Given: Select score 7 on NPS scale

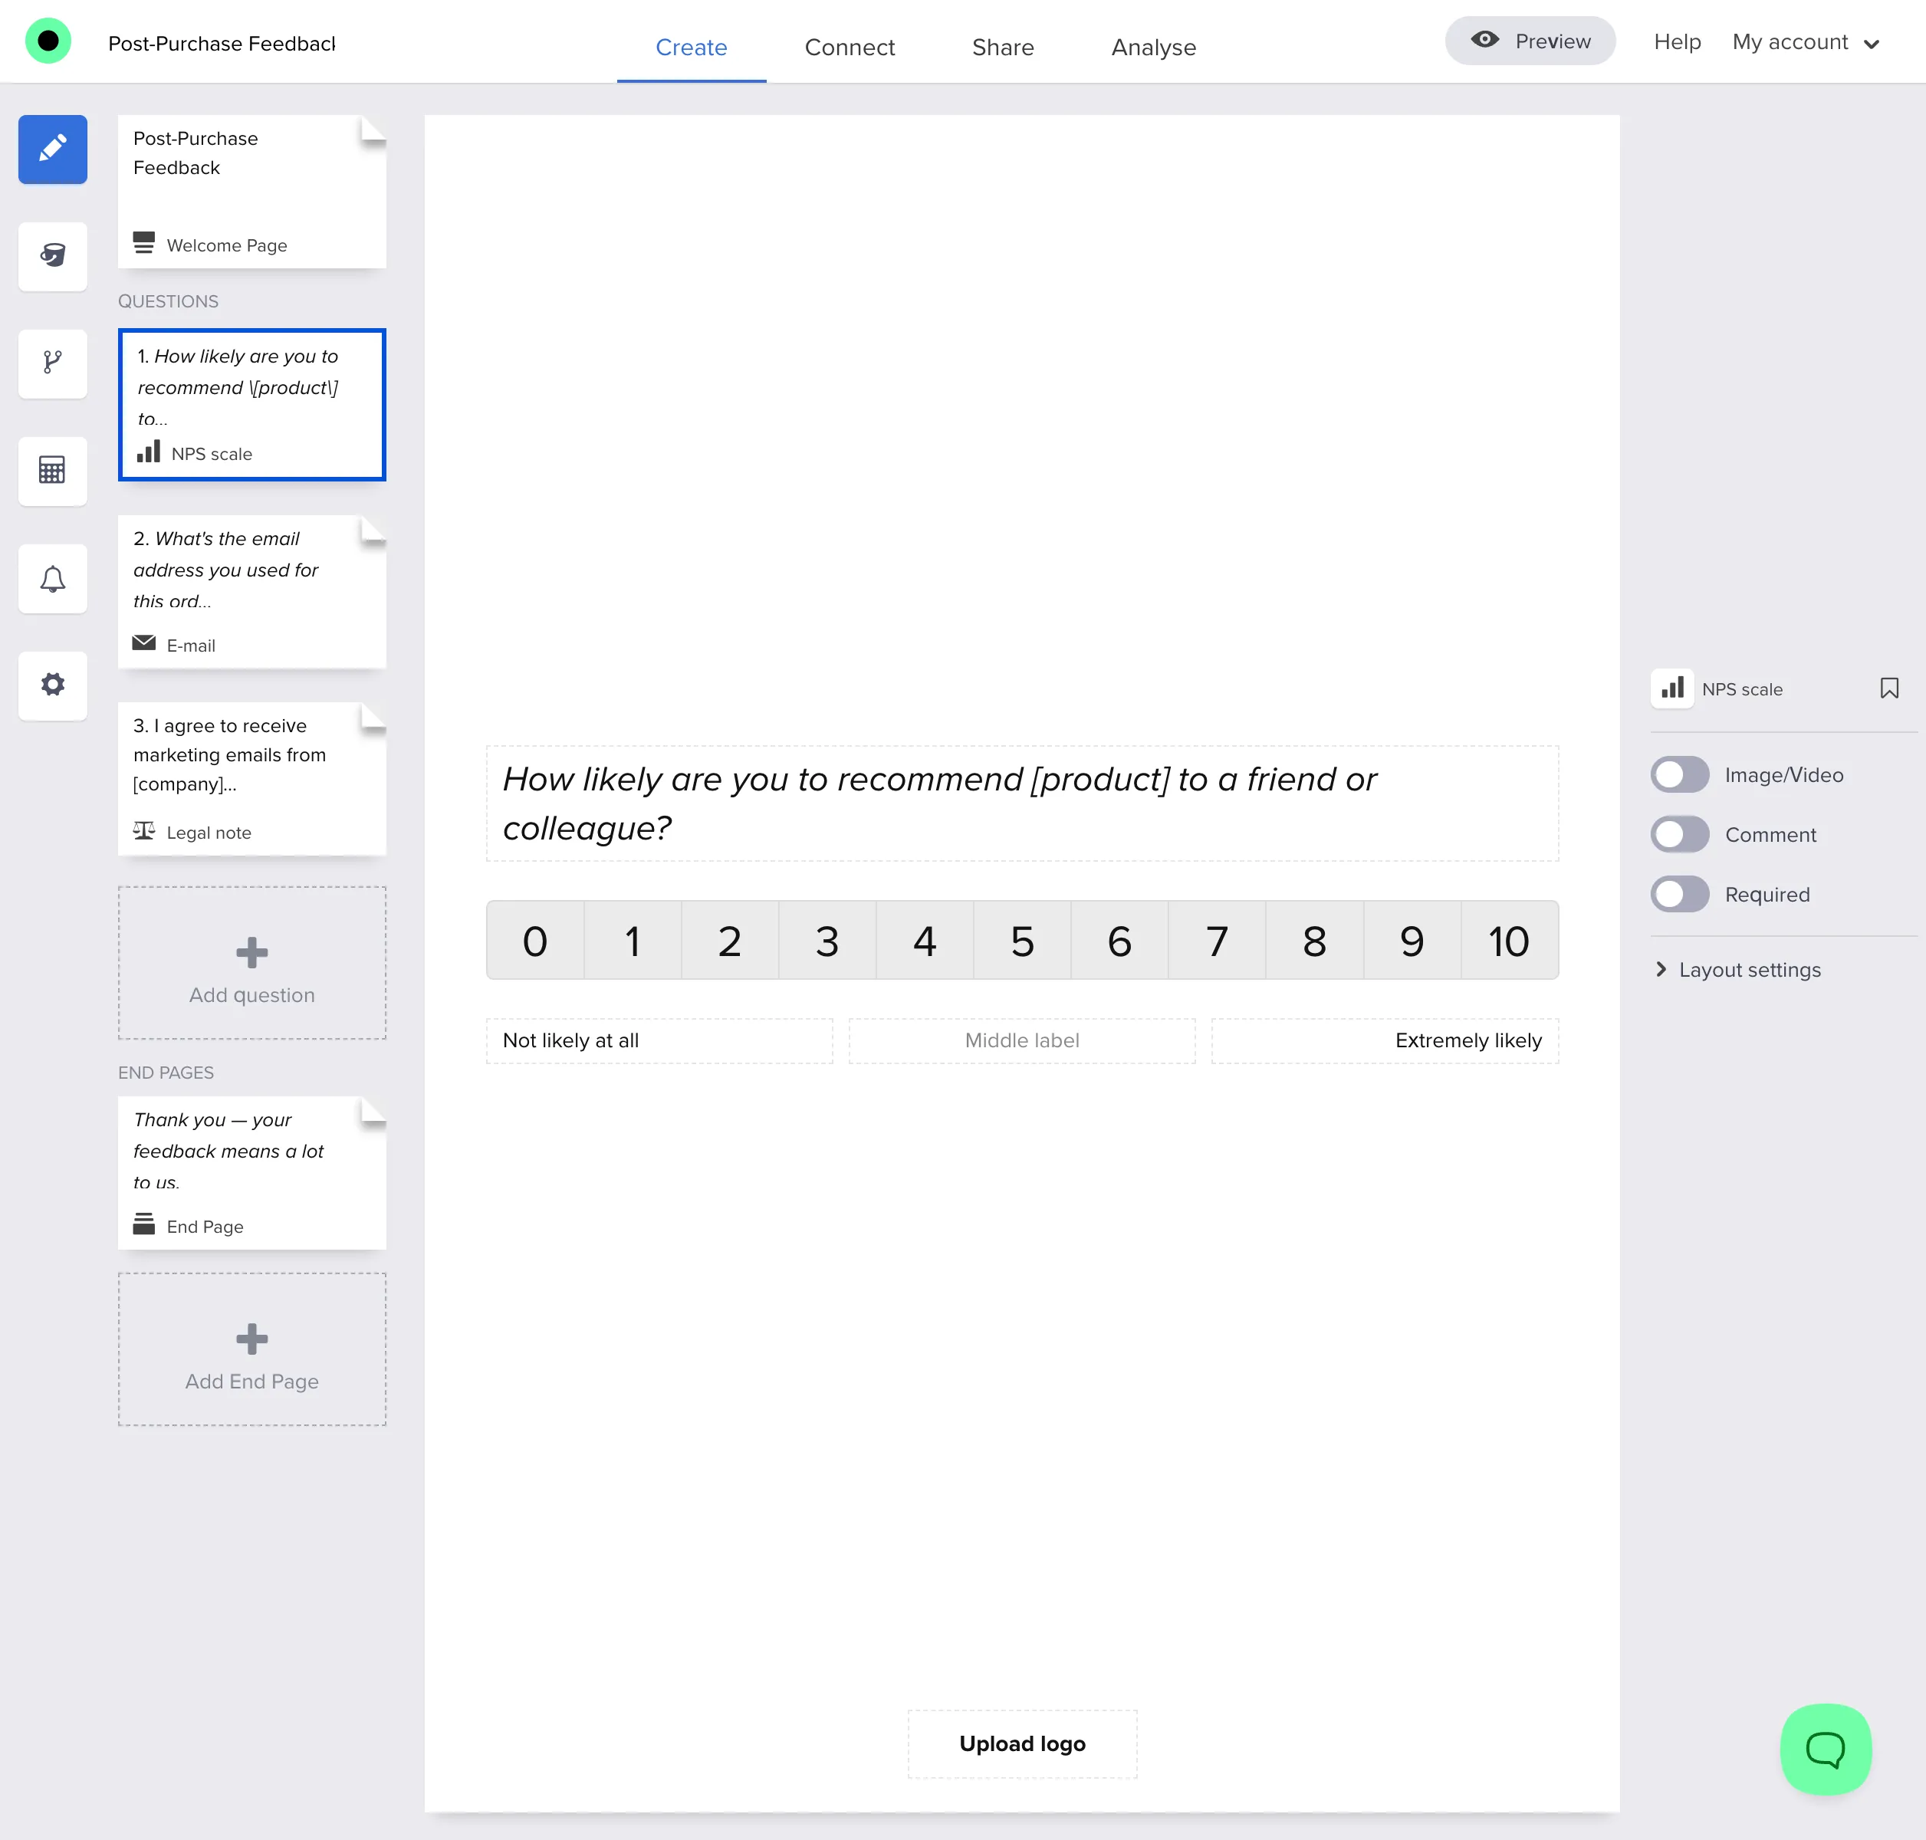Looking at the screenshot, I should (1217, 941).
